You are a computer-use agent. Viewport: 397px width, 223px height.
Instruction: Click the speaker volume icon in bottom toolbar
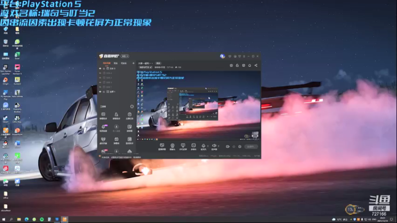tap(214, 146)
